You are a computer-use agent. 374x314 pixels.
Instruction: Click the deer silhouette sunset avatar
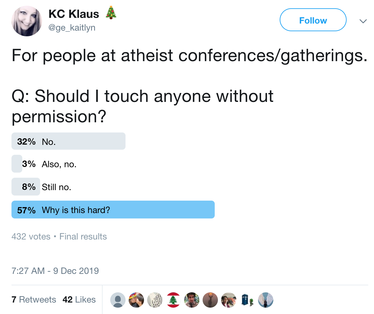[x=210, y=300]
